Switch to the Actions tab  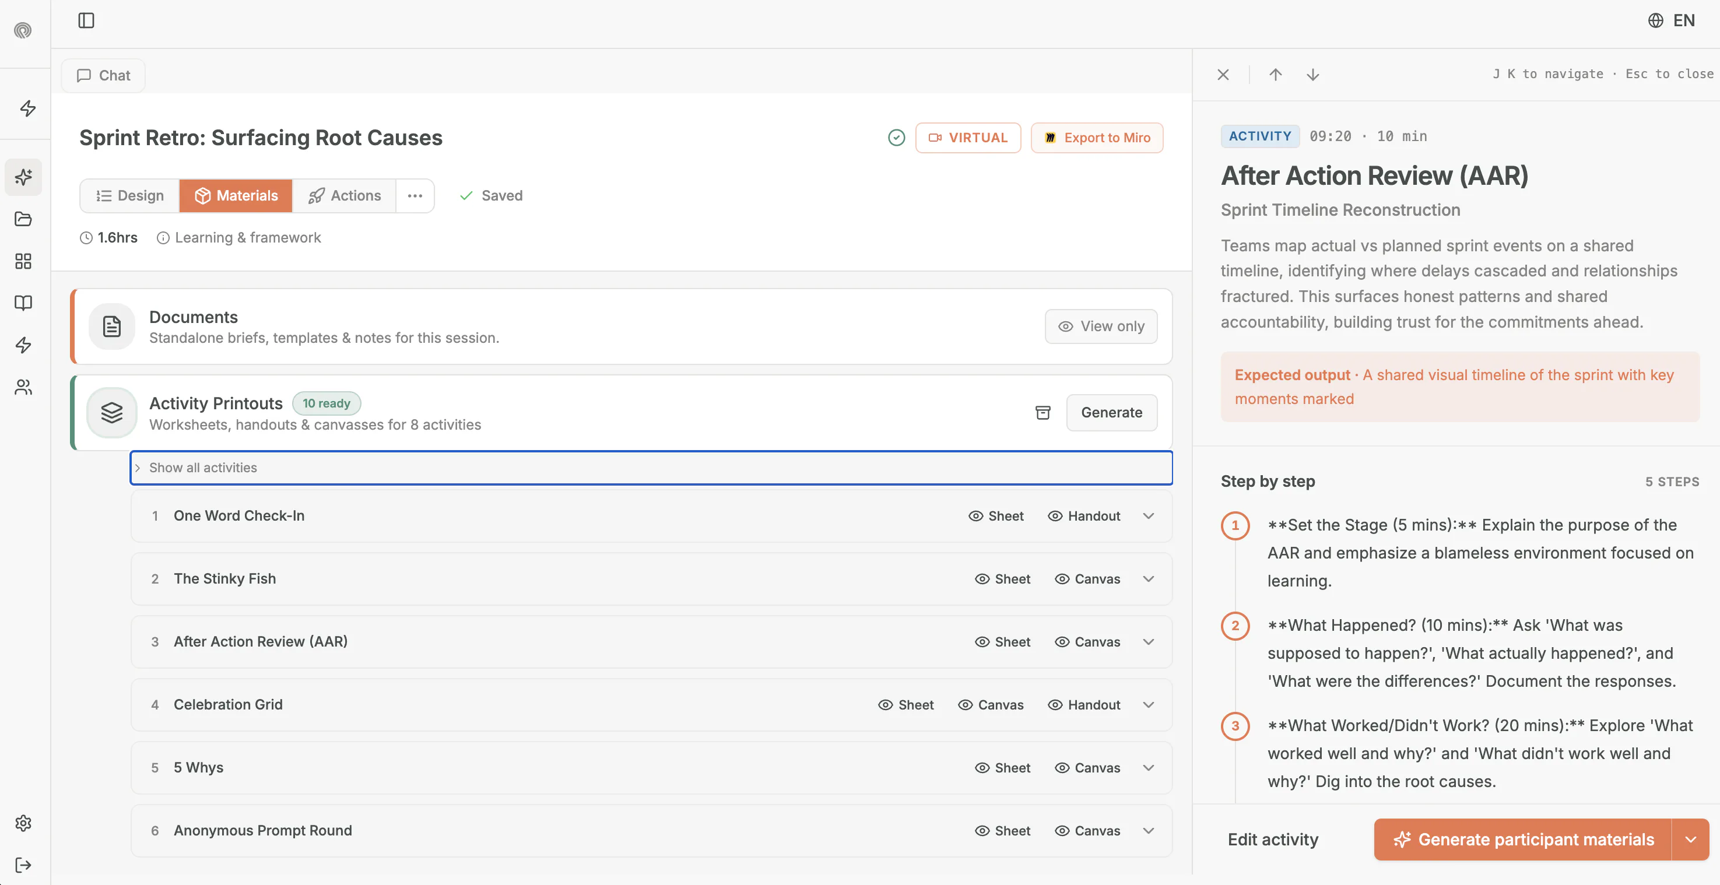pos(345,195)
